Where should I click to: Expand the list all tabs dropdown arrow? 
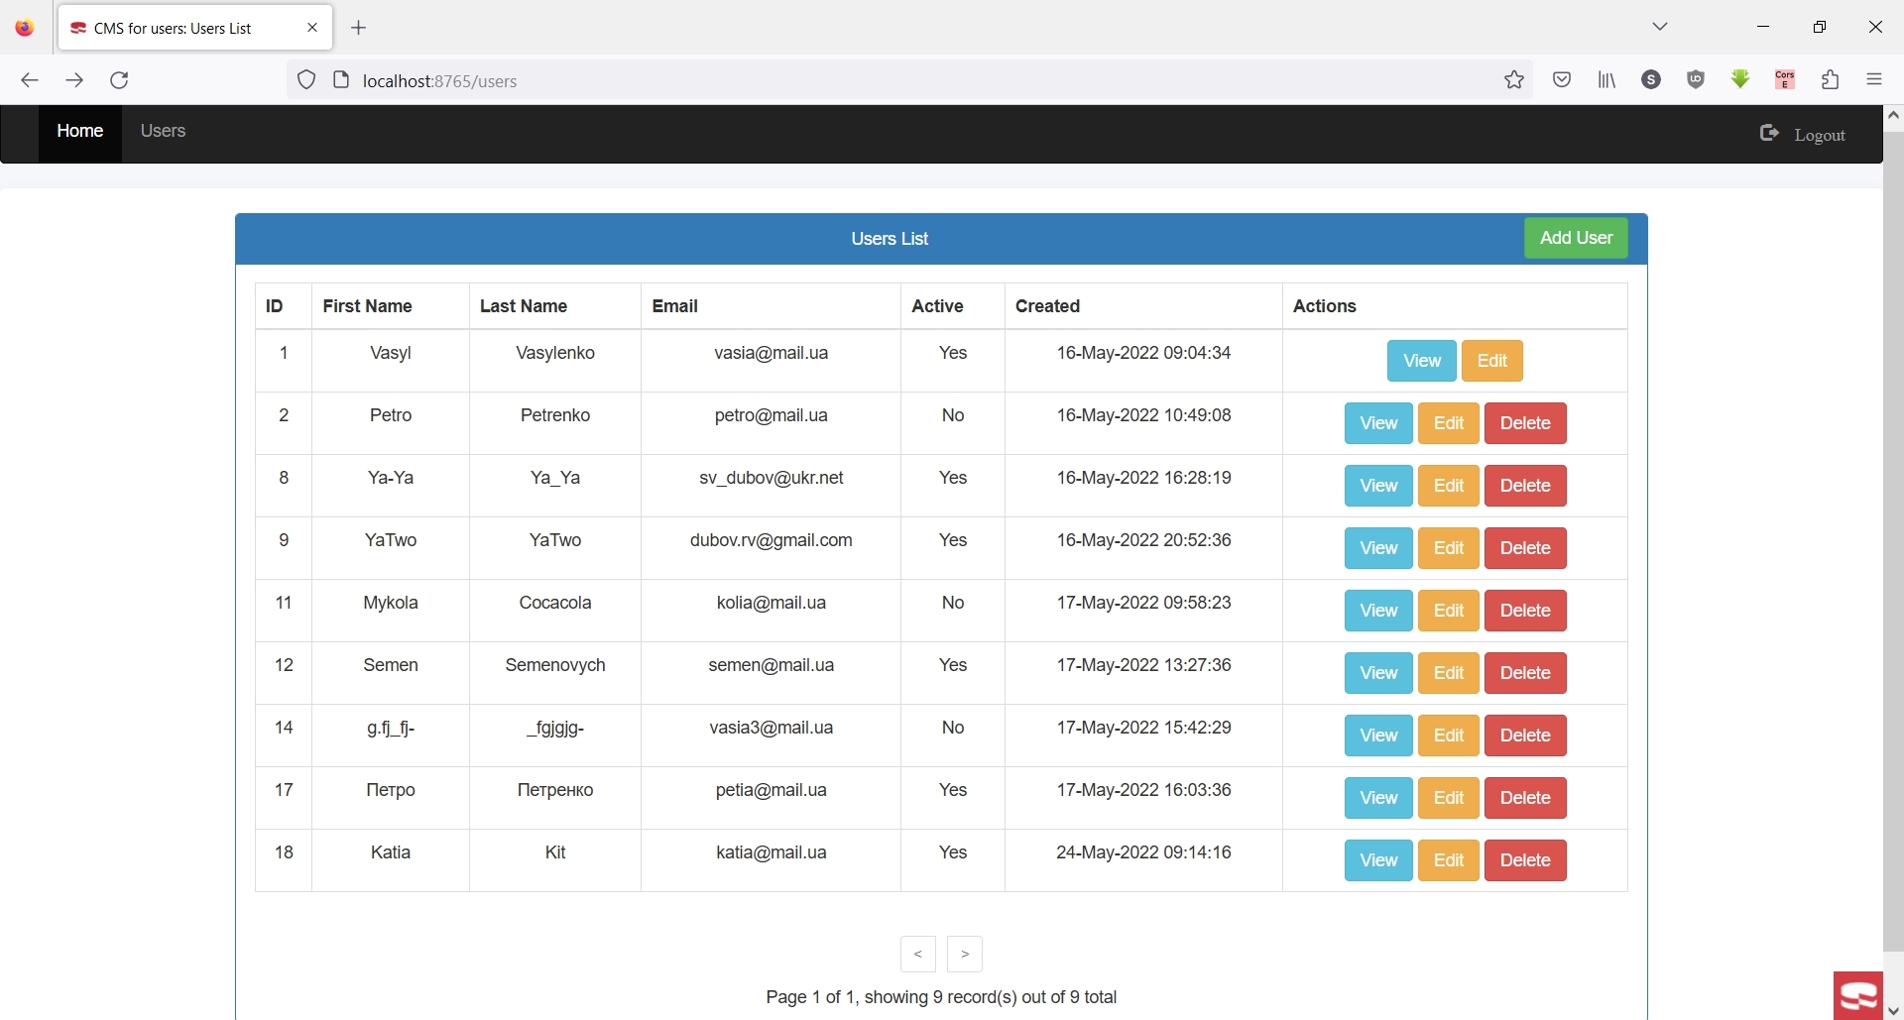1660,27
